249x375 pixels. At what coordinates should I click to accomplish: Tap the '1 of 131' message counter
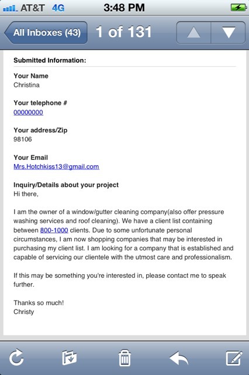(123, 32)
